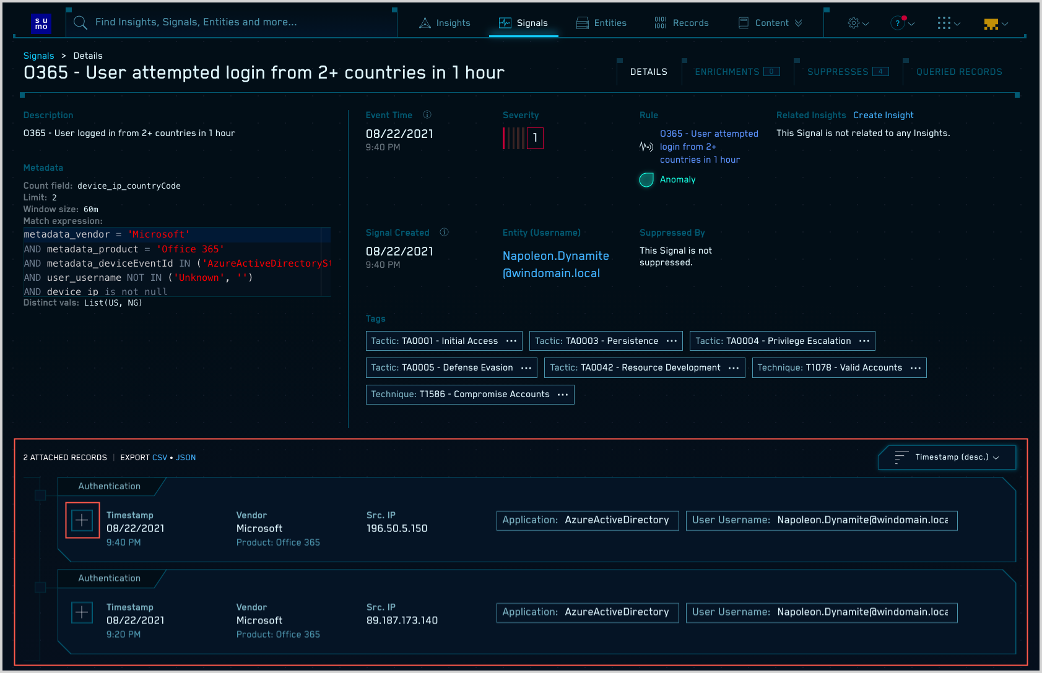Click the Event Time info icon
This screenshot has height=673, width=1042.
pos(427,115)
